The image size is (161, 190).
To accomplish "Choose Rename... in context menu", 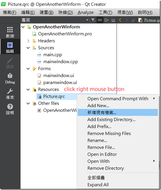I will coord(118,141).
